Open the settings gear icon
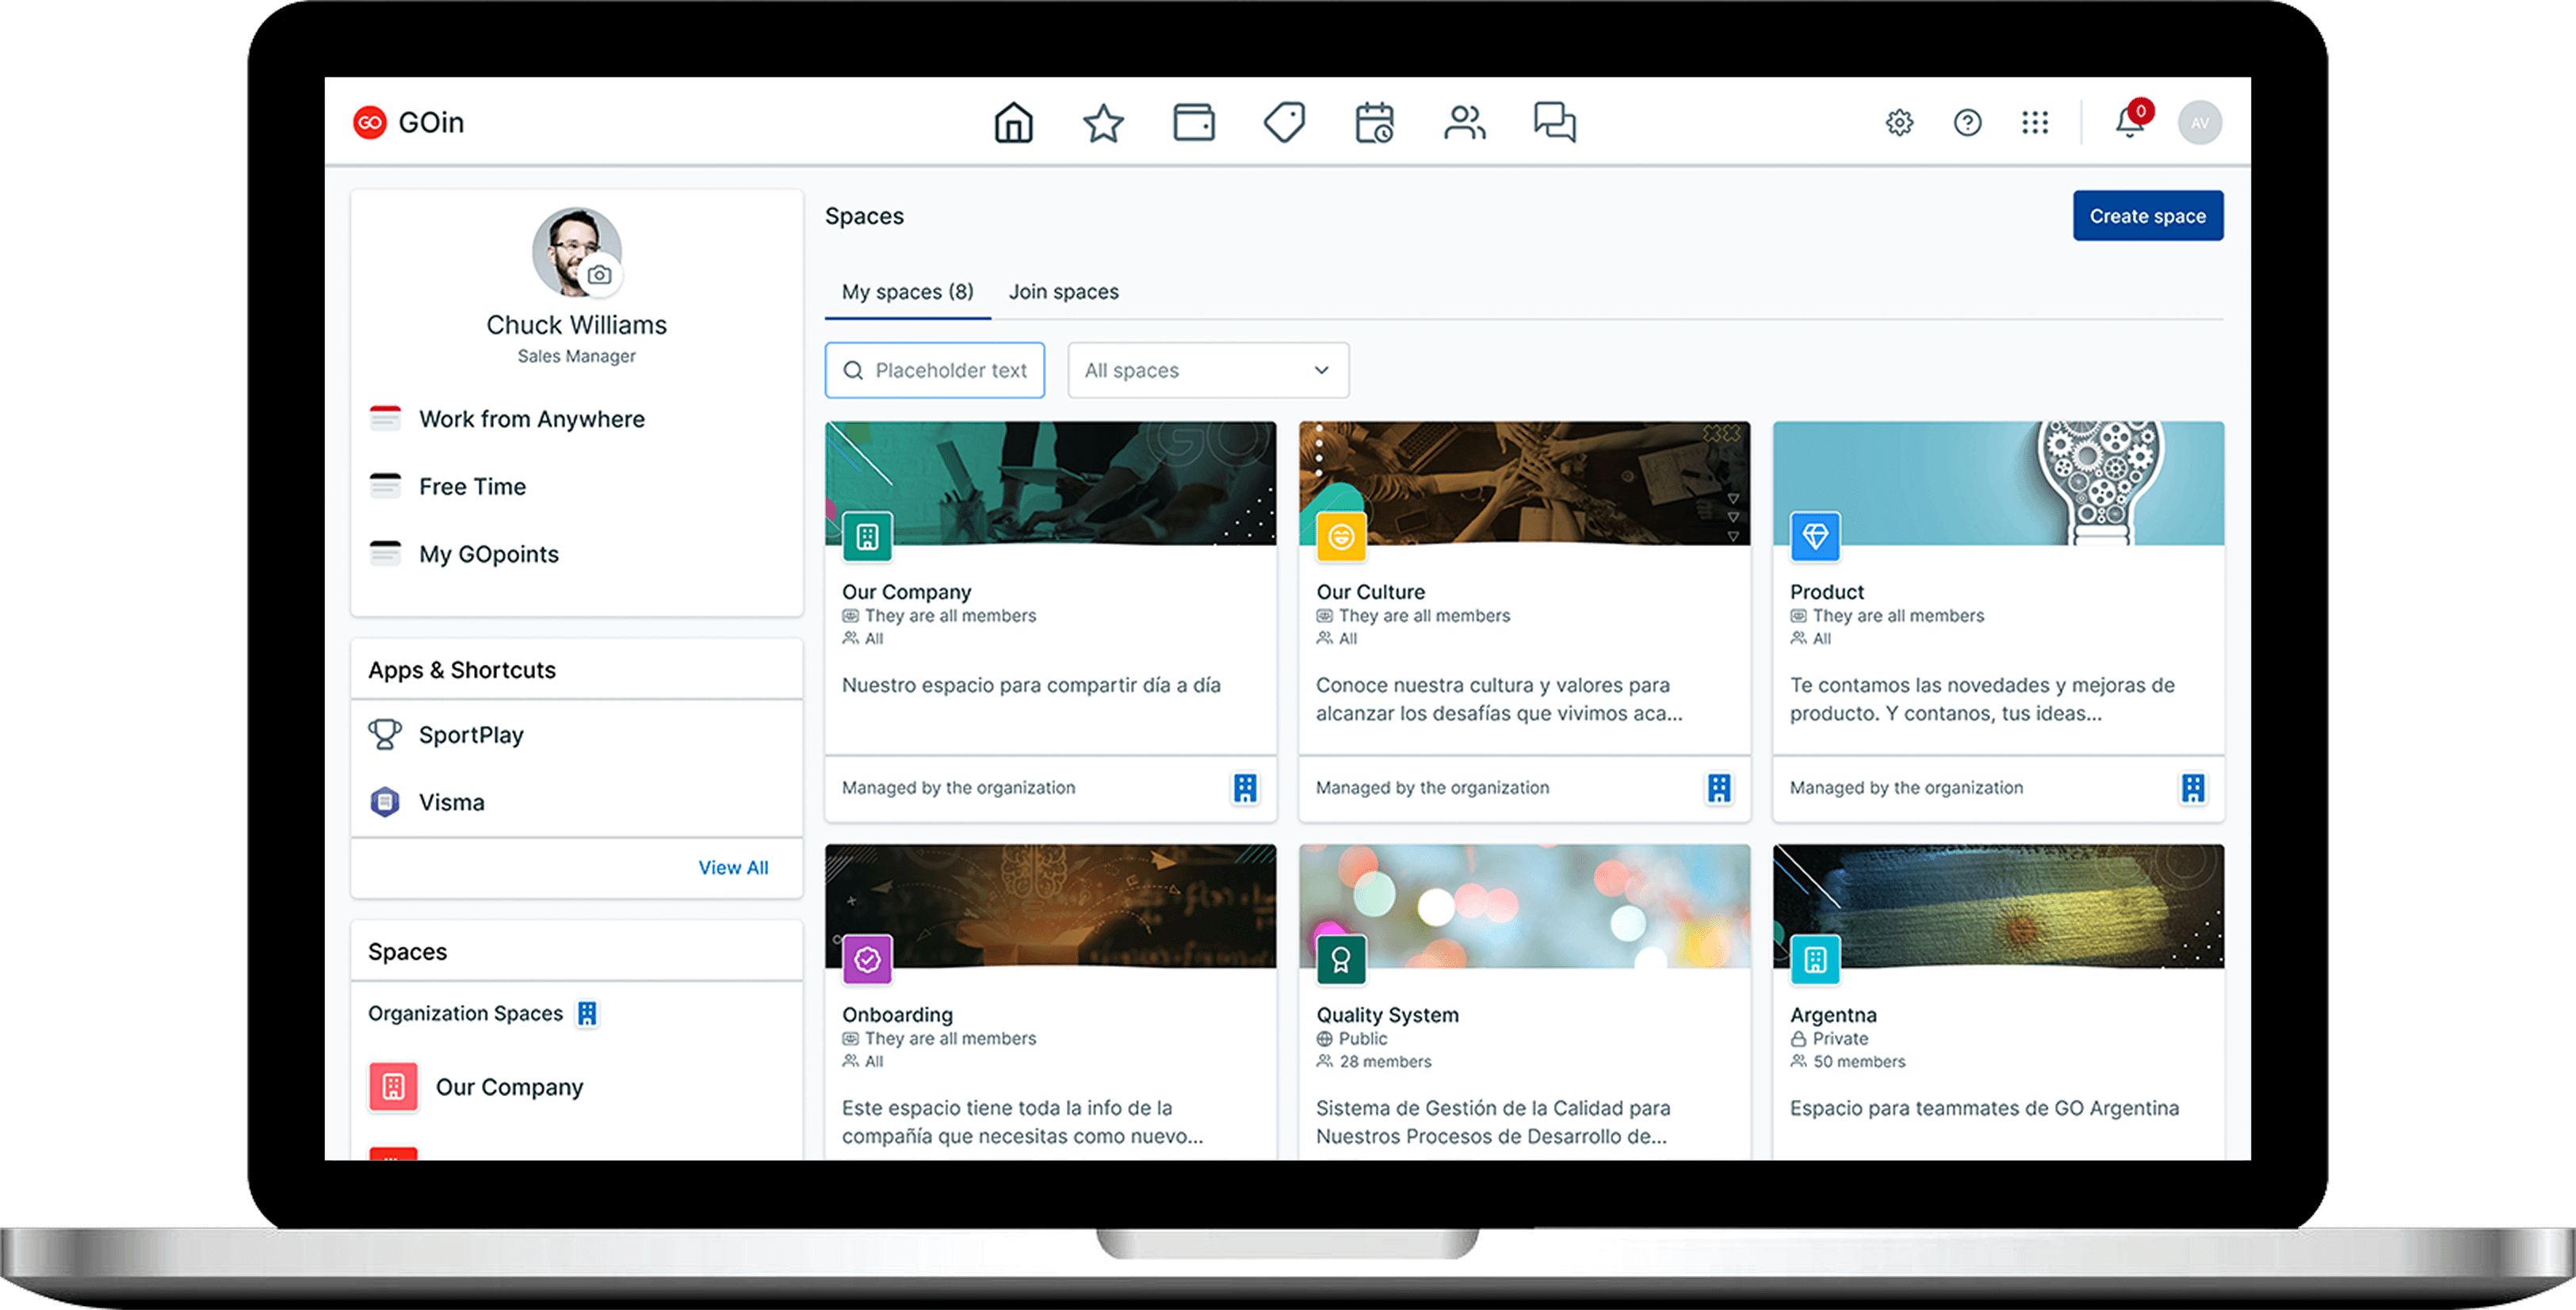 (1899, 123)
